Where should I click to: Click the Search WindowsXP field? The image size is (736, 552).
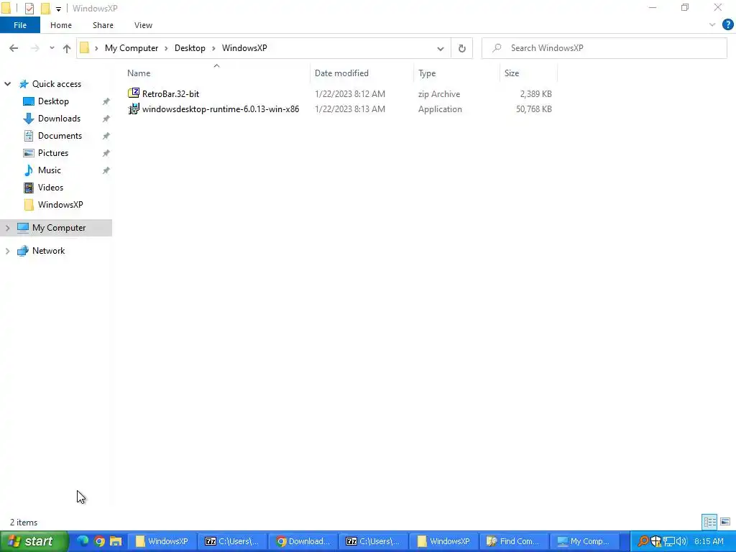[x=604, y=48]
